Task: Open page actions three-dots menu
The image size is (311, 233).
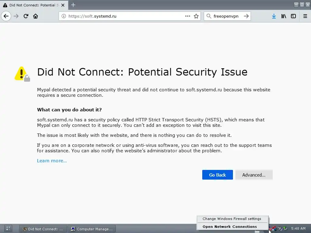Action: coord(188,16)
